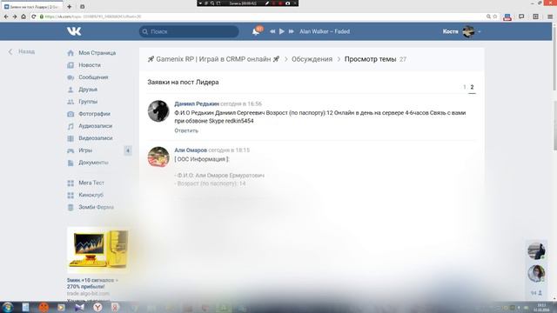Click the browser forward arrow
Viewport: 557px width, 313px height.
(15, 17)
